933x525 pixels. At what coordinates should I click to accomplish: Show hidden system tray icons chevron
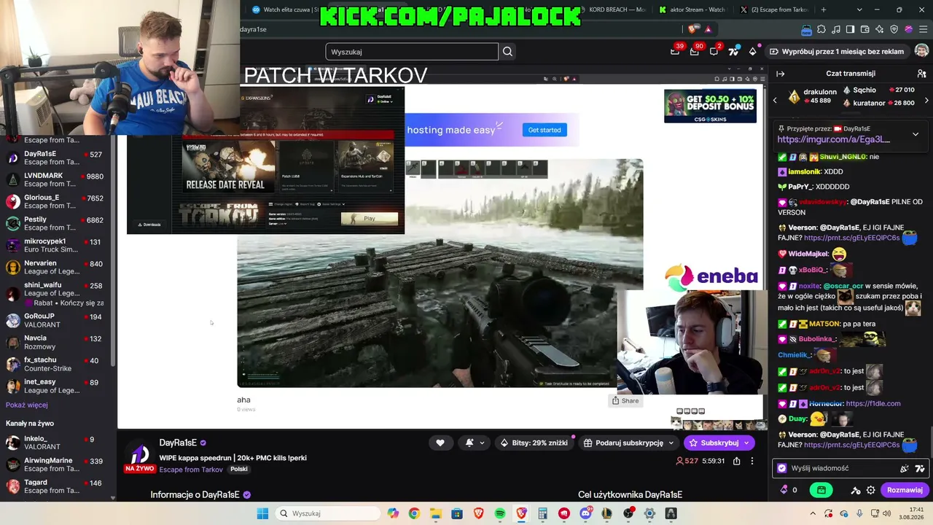813,513
